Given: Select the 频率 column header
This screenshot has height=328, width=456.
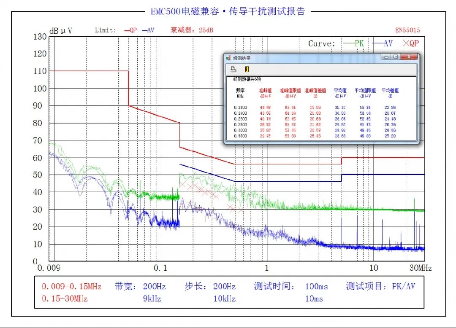Looking at the screenshot, I should [x=240, y=90].
